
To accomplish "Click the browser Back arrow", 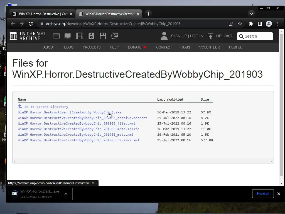I will point(13,24).
